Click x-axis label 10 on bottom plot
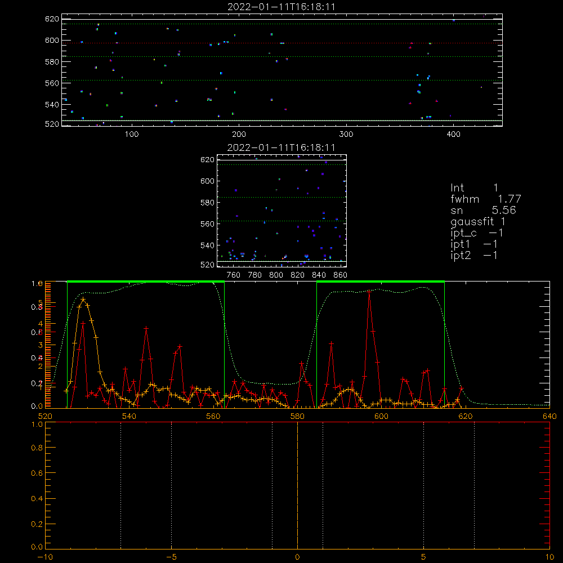Image resolution: width=563 pixels, height=563 pixels. (x=549, y=557)
